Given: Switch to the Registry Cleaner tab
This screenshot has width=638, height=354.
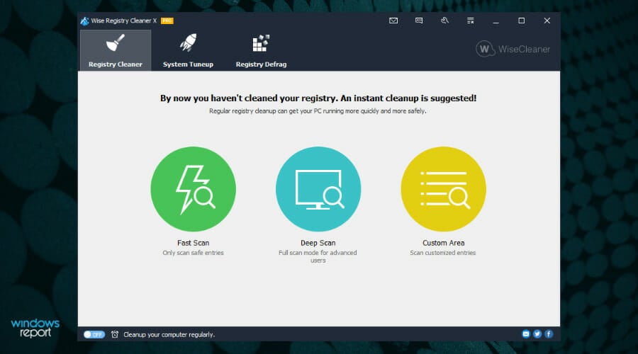Looking at the screenshot, I should (x=116, y=50).
